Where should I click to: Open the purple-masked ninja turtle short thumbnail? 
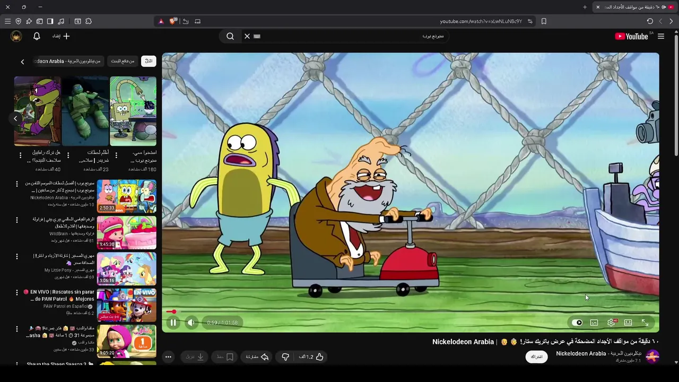(x=38, y=111)
